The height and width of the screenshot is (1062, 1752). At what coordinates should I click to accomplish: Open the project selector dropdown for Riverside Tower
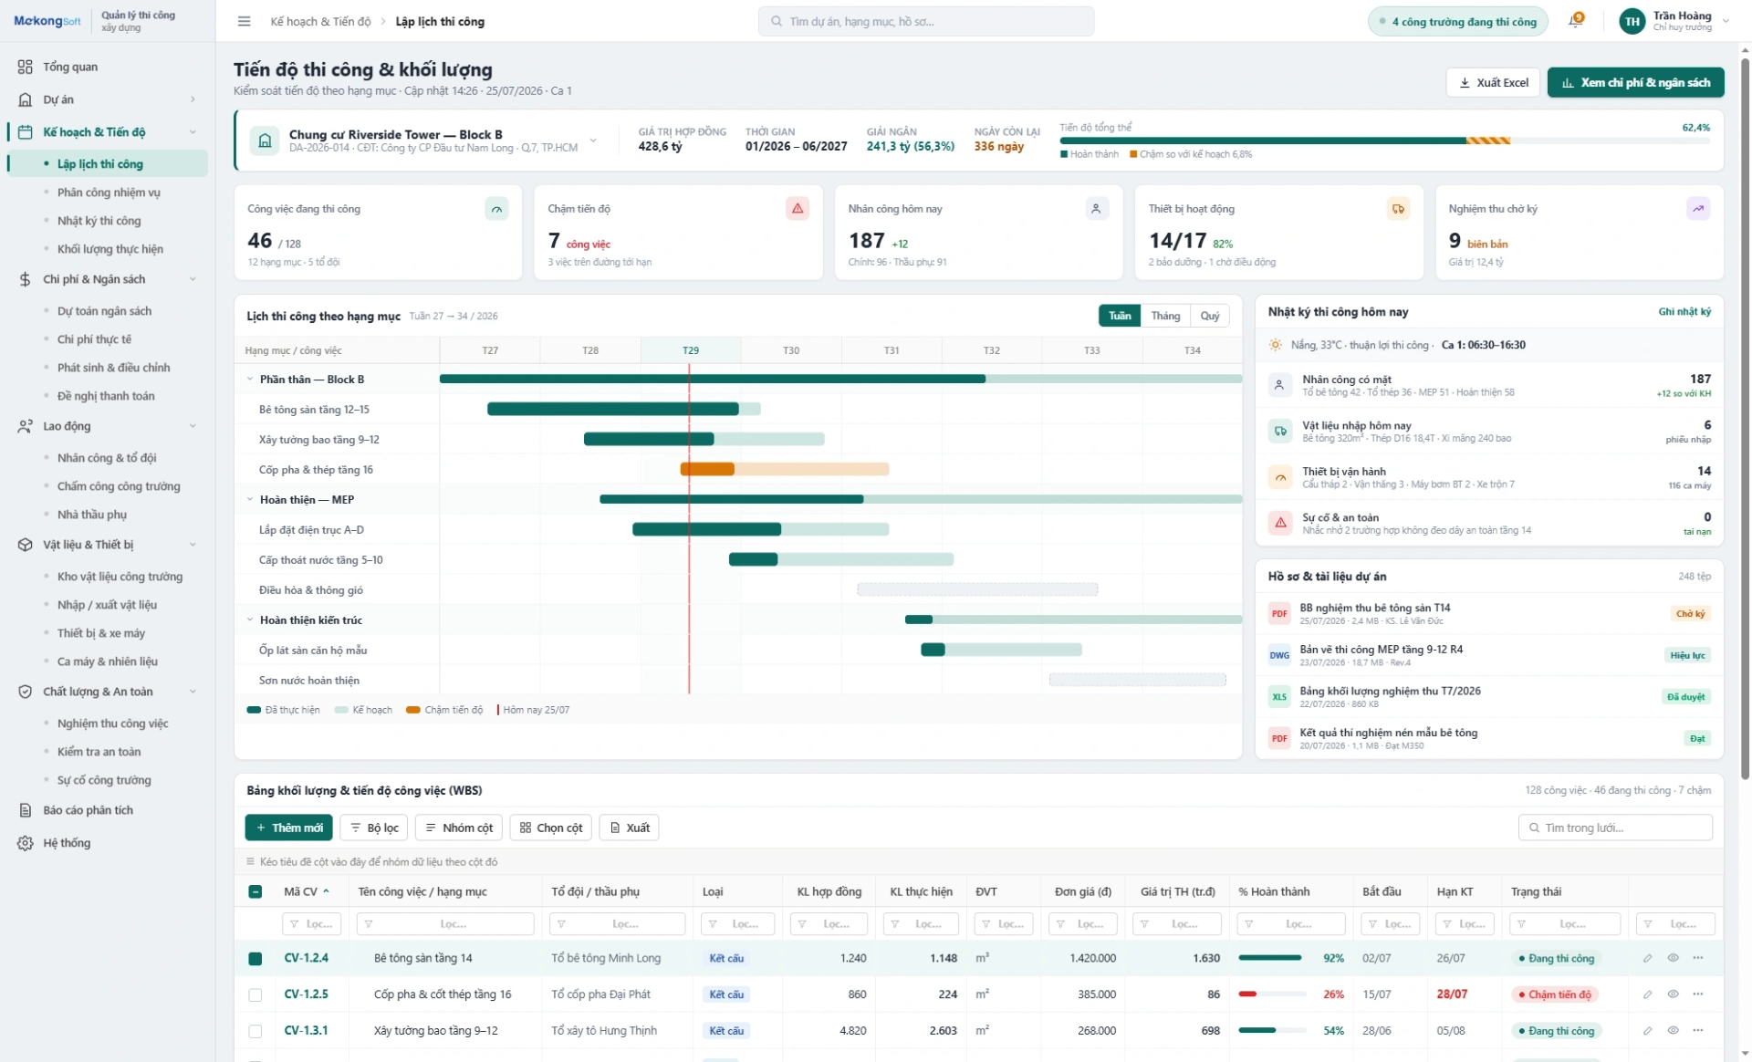tap(593, 141)
